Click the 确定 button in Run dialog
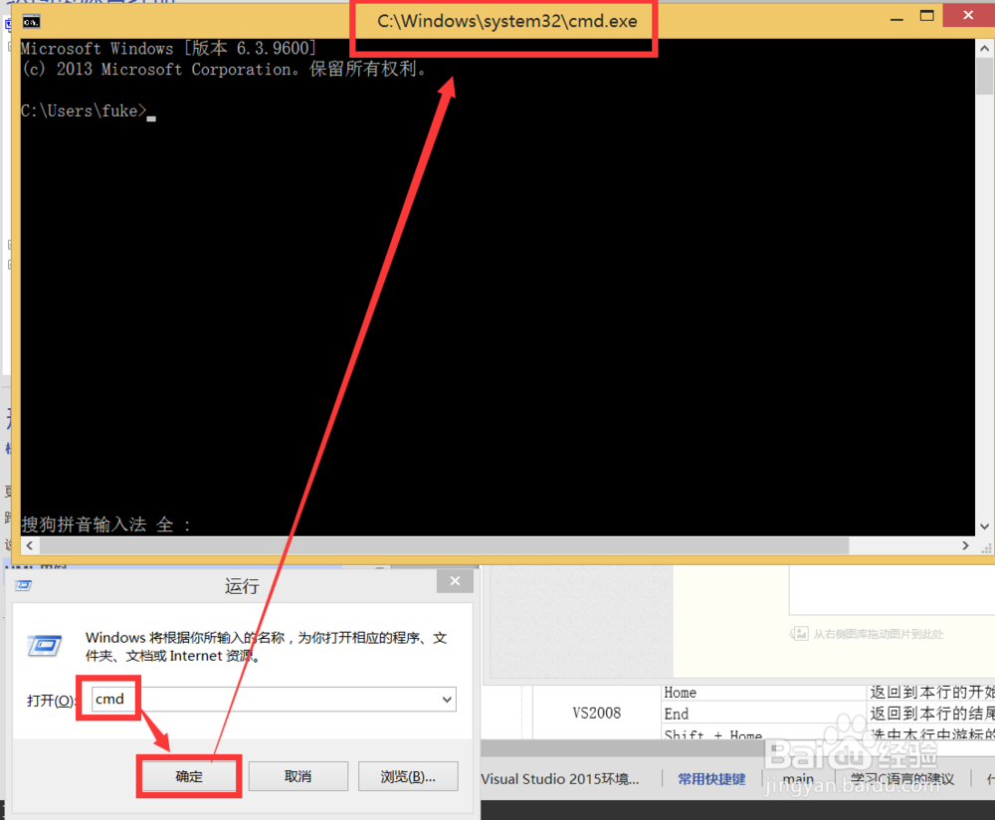This screenshot has width=995, height=820. [x=189, y=776]
